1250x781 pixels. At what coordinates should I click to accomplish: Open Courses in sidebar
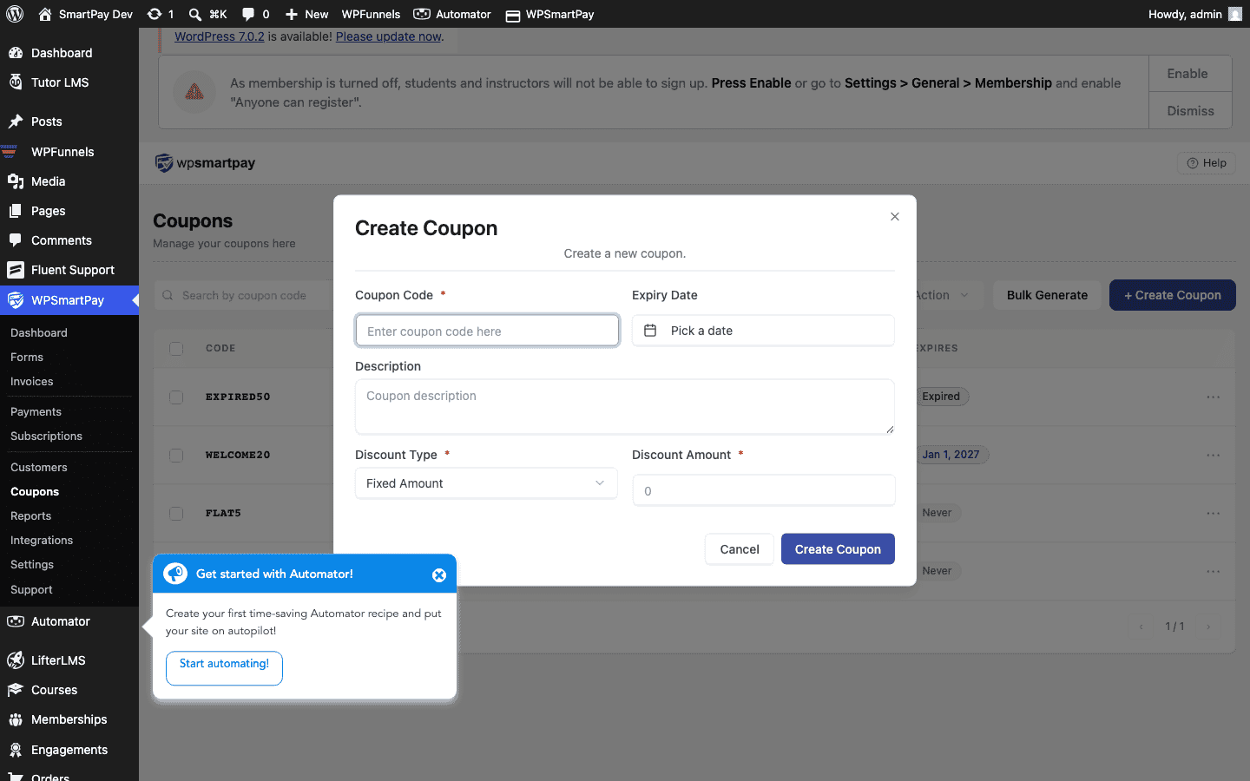[69, 690]
